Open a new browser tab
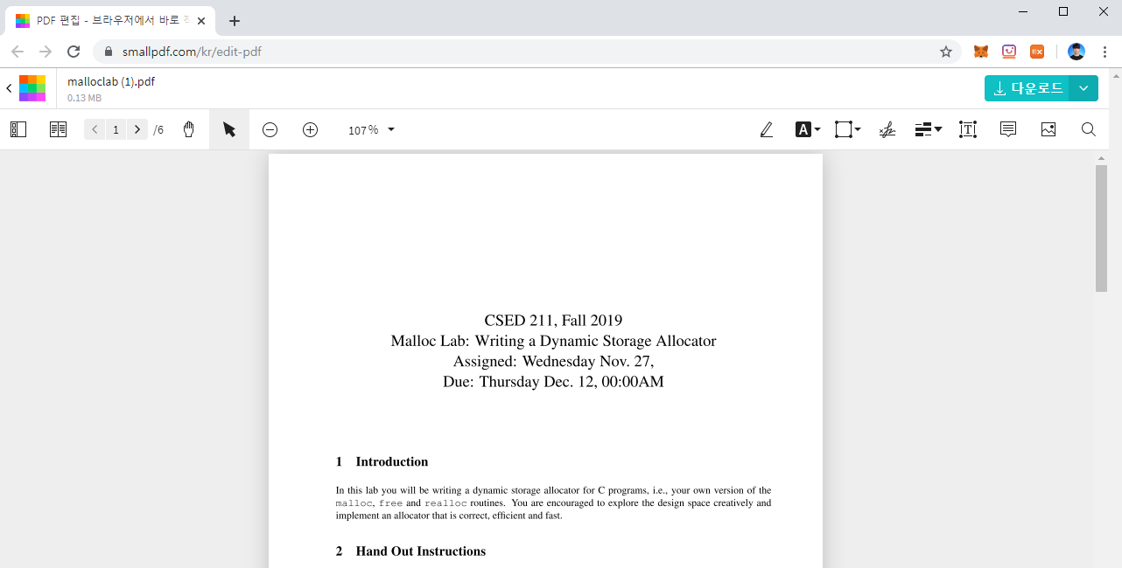This screenshot has height=568, width=1122. (x=234, y=20)
